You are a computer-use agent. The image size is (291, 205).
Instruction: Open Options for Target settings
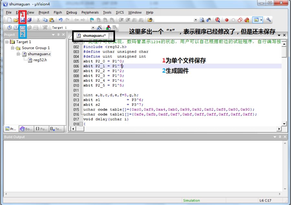tap(99, 27)
